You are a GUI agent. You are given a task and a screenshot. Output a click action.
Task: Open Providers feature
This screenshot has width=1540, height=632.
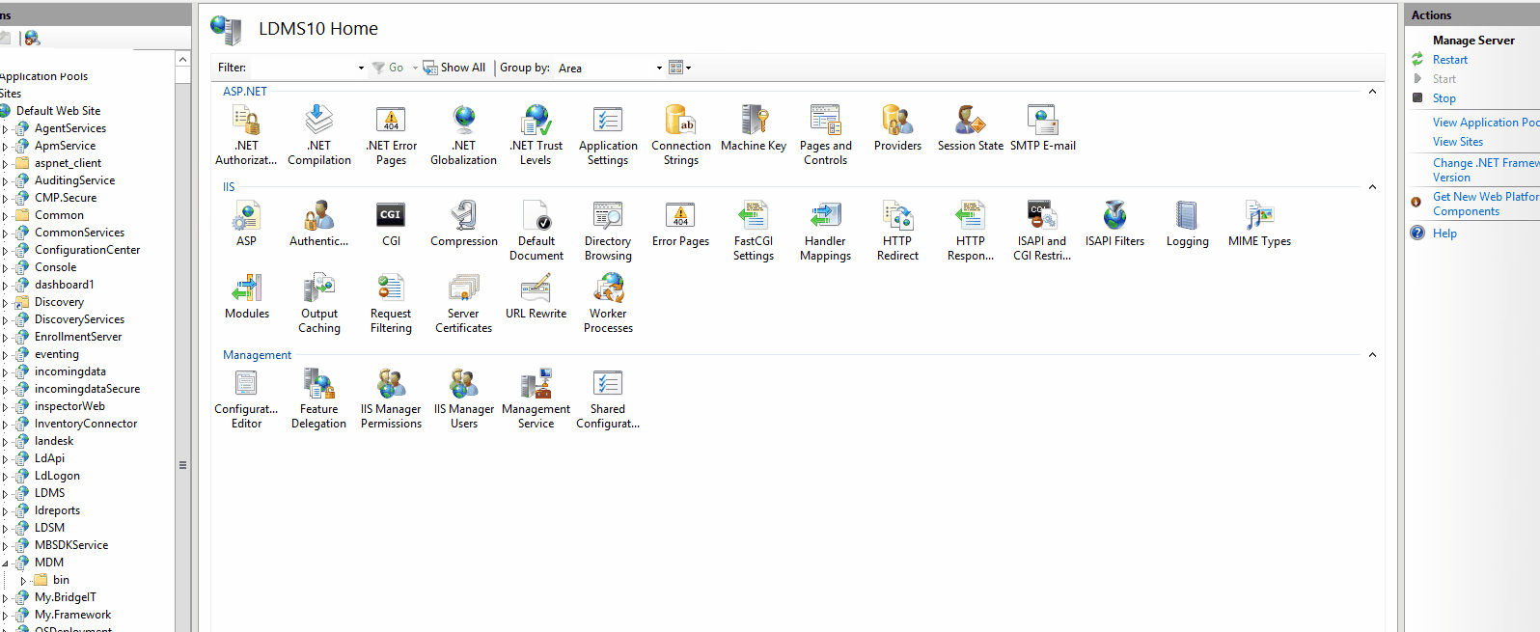pos(897,127)
